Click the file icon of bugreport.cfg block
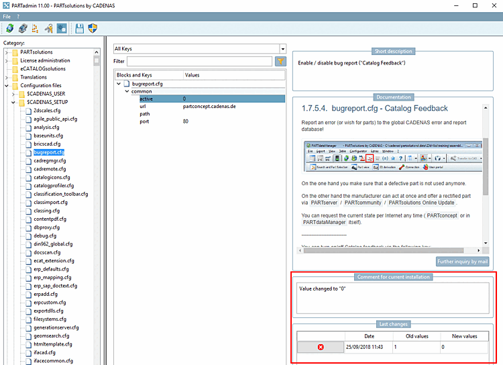Screen dimensions: 503x365 click(127, 84)
